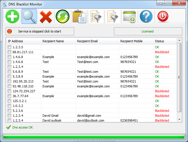This screenshot has height=142, width=188.
Task: Tick the checkbox for 192.95.20.213
Action: (x=9, y=81)
